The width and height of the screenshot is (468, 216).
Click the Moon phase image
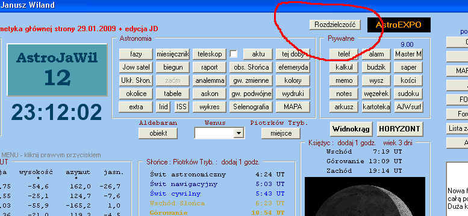365,196
